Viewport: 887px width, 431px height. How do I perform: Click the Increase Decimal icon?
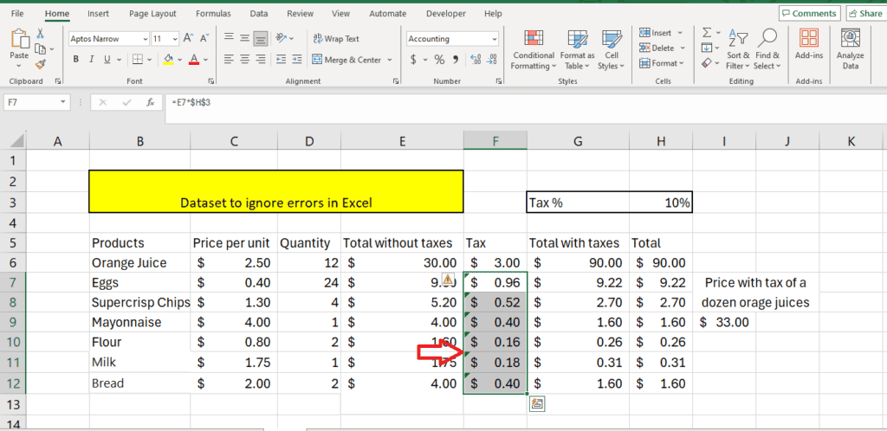tap(475, 60)
